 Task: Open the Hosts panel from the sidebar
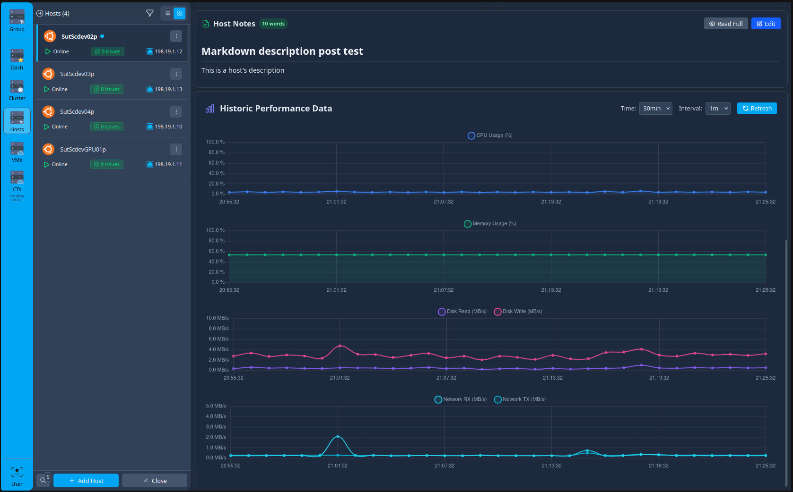[x=17, y=121]
